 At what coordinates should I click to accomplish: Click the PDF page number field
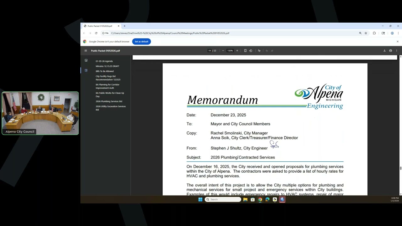[x=209, y=51]
